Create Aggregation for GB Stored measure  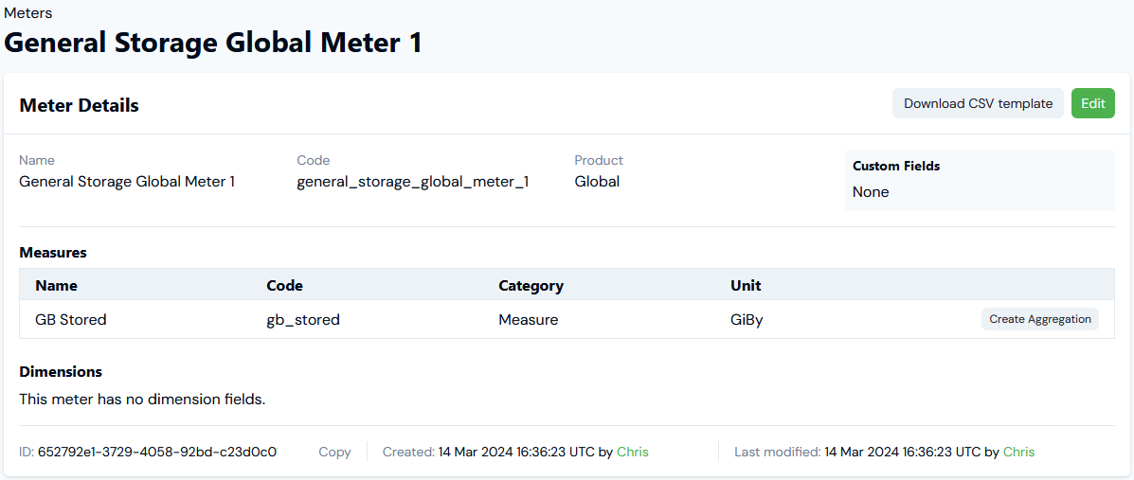[1040, 319]
